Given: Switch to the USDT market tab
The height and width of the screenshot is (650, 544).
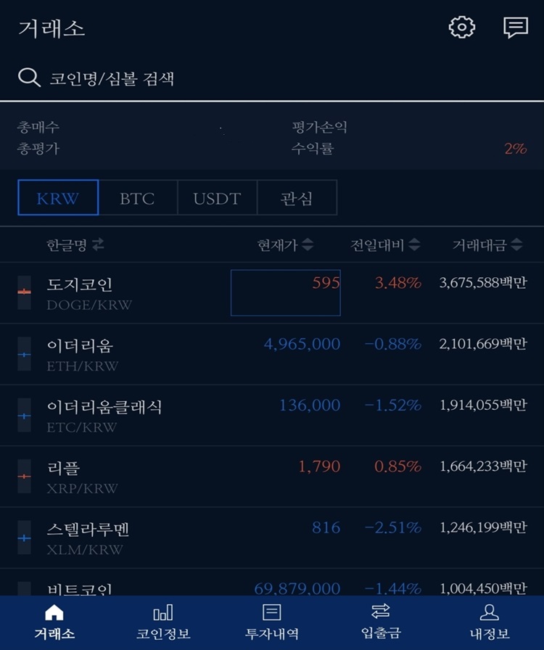Looking at the screenshot, I should [216, 197].
